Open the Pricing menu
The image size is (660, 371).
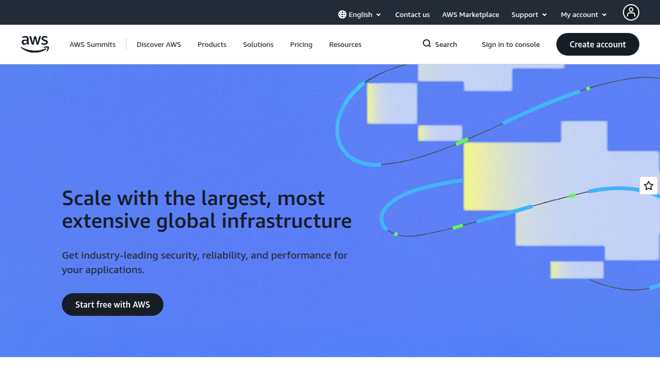point(301,44)
